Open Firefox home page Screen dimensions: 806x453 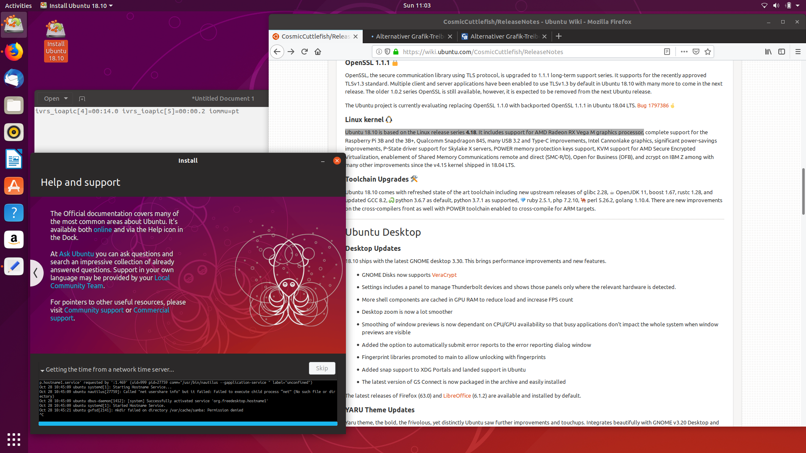[318, 52]
